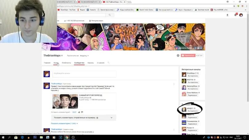Click Вы подписаны under BrianMaps 2
Image resolution: width=249 pixels, height=140 pixels.
pyautogui.click(x=193, y=76)
